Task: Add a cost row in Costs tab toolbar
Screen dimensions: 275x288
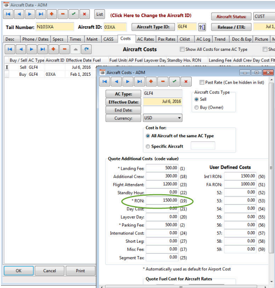Action: coord(54,49)
